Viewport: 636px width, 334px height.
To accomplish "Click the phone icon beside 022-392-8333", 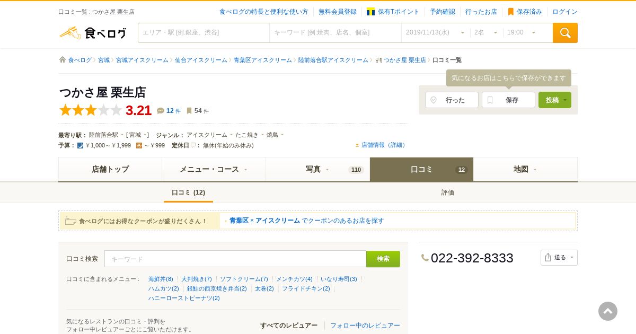I will point(425,258).
